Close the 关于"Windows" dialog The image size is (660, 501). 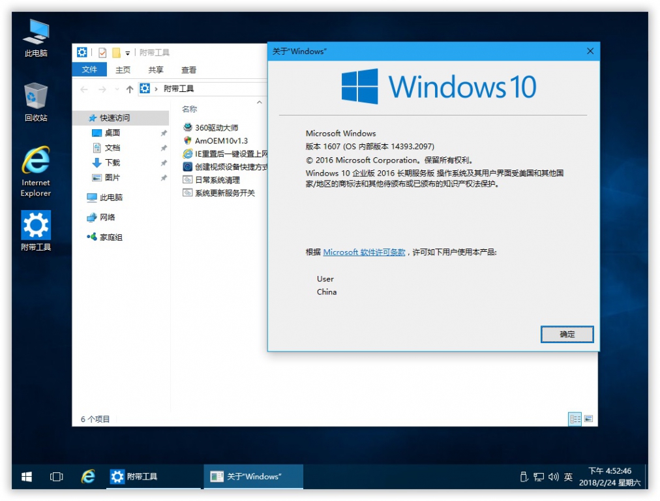(x=590, y=52)
